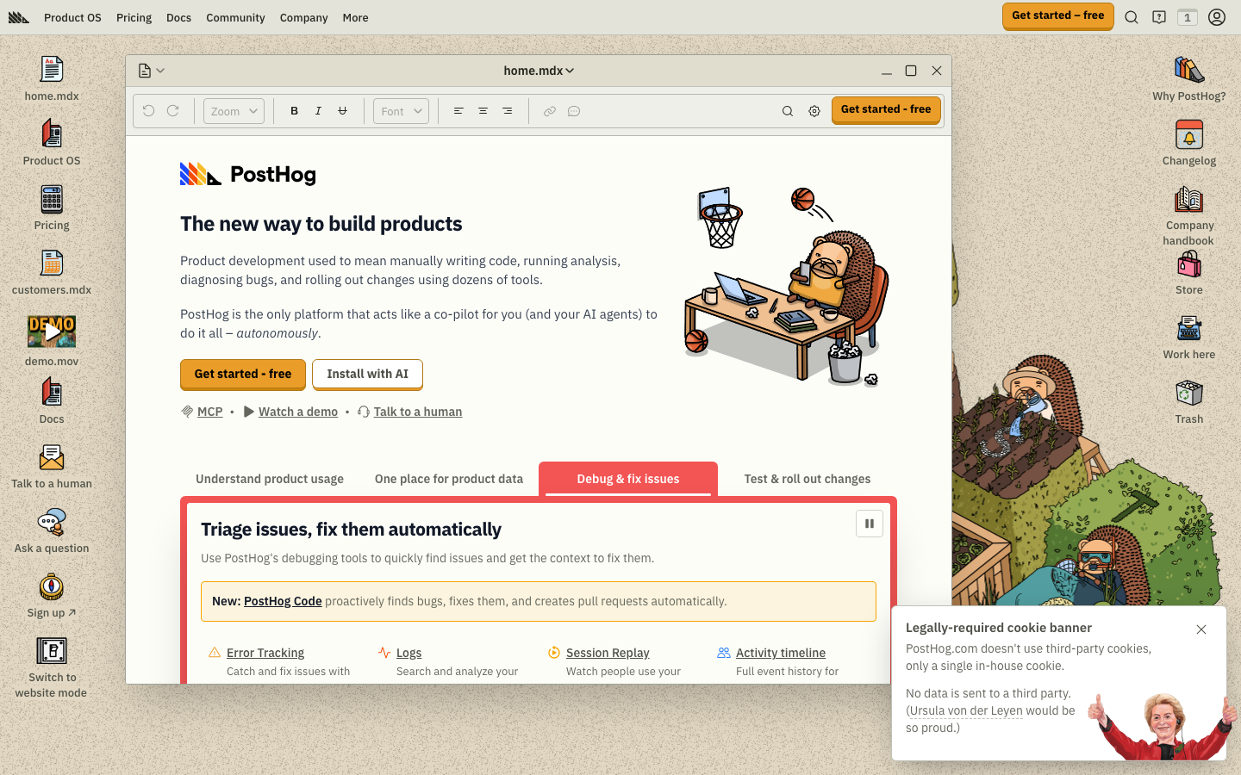This screenshot has width=1241, height=775.
Task: Open the customers.mdx desktop icon
Action: coord(52,272)
